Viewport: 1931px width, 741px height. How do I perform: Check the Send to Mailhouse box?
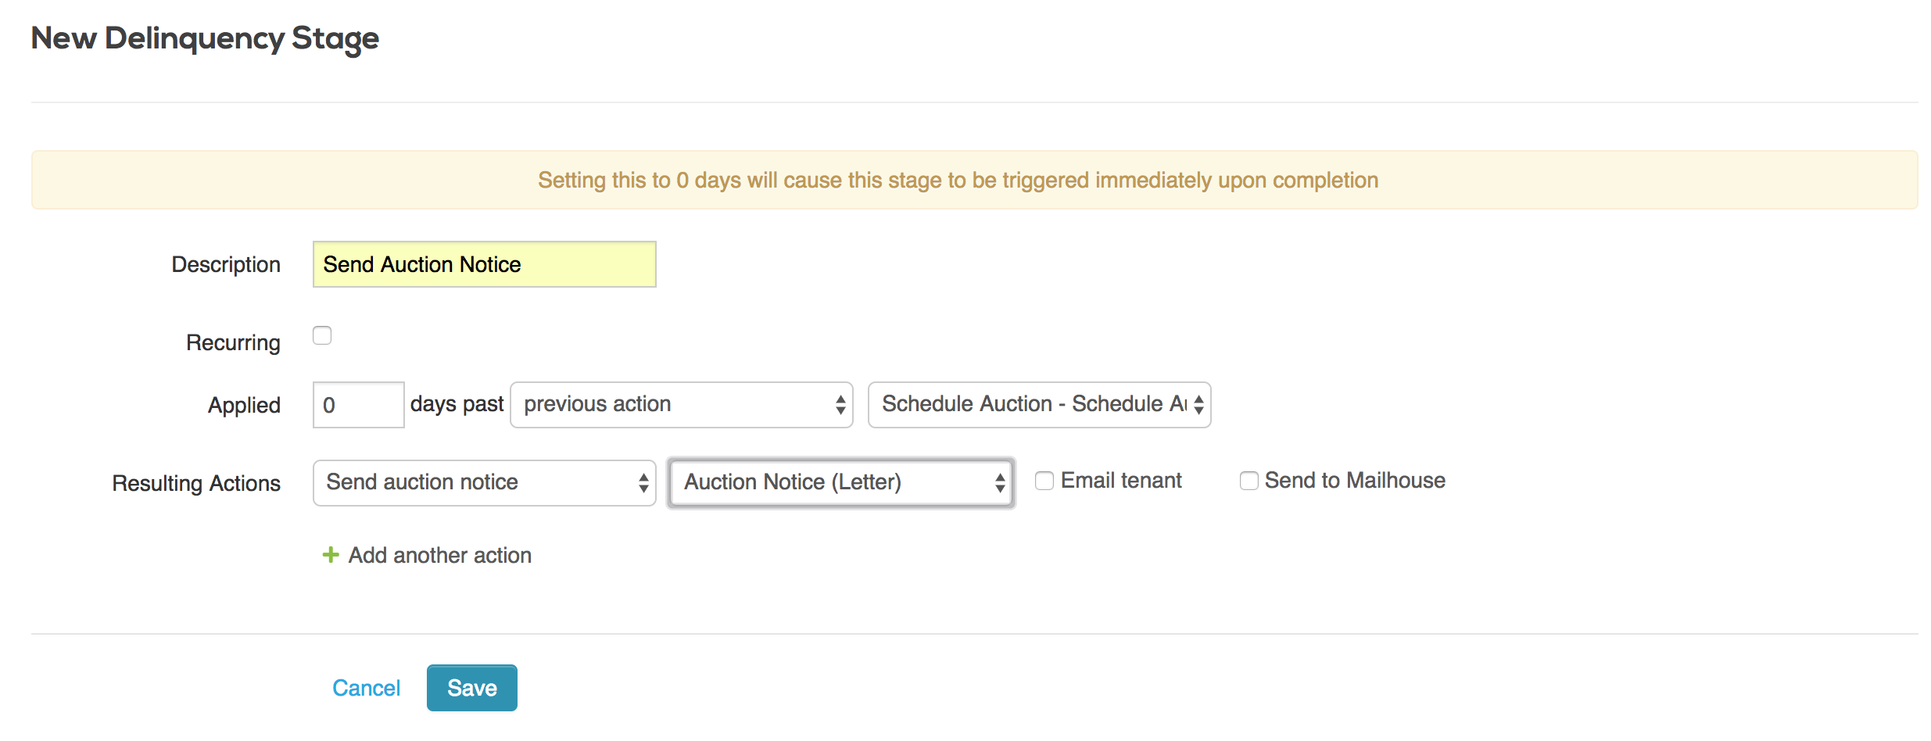click(1249, 481)
